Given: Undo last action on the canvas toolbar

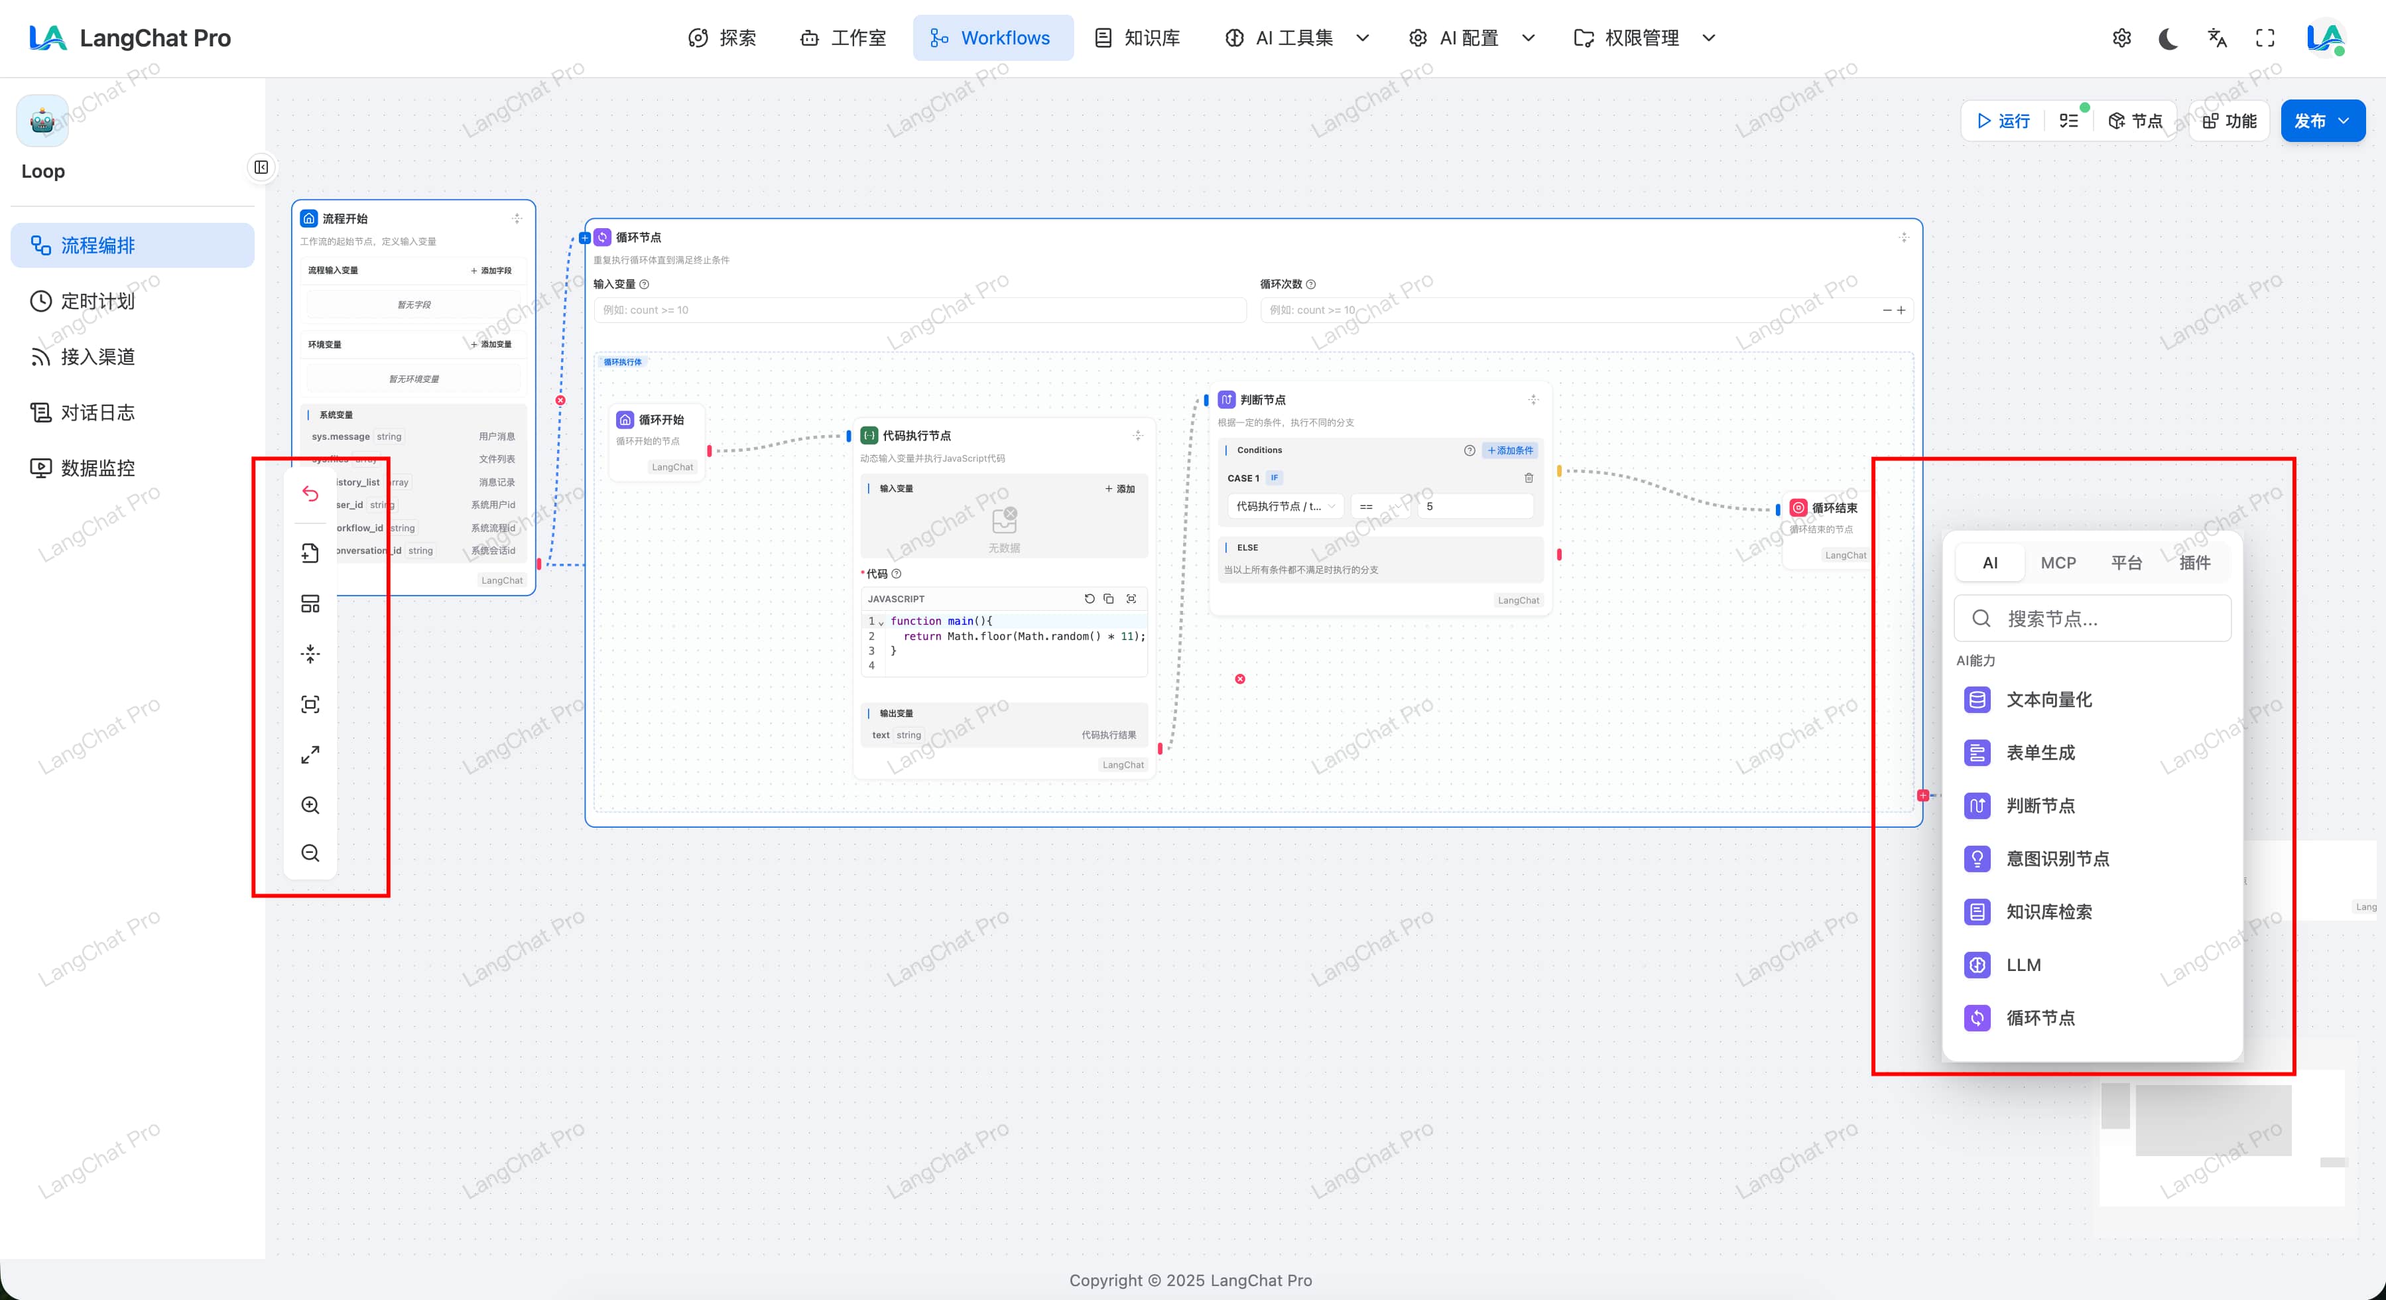Looking at the screenshot, I should point(310,494).
